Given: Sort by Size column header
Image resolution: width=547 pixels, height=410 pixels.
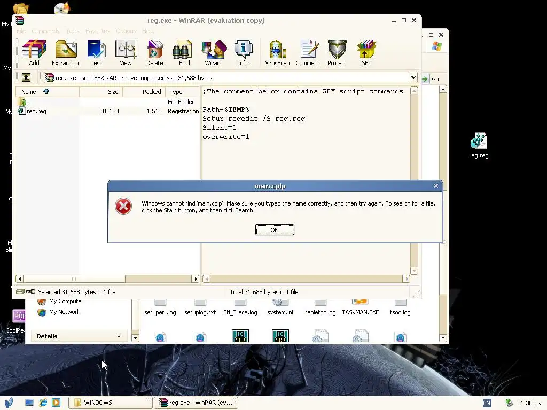Looking at the screenshot, I should click(x=101, y=92).
